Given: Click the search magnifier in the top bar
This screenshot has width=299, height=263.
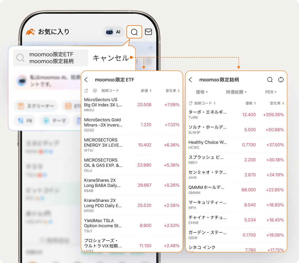Looking at the screenshot, I should (134, 32).
